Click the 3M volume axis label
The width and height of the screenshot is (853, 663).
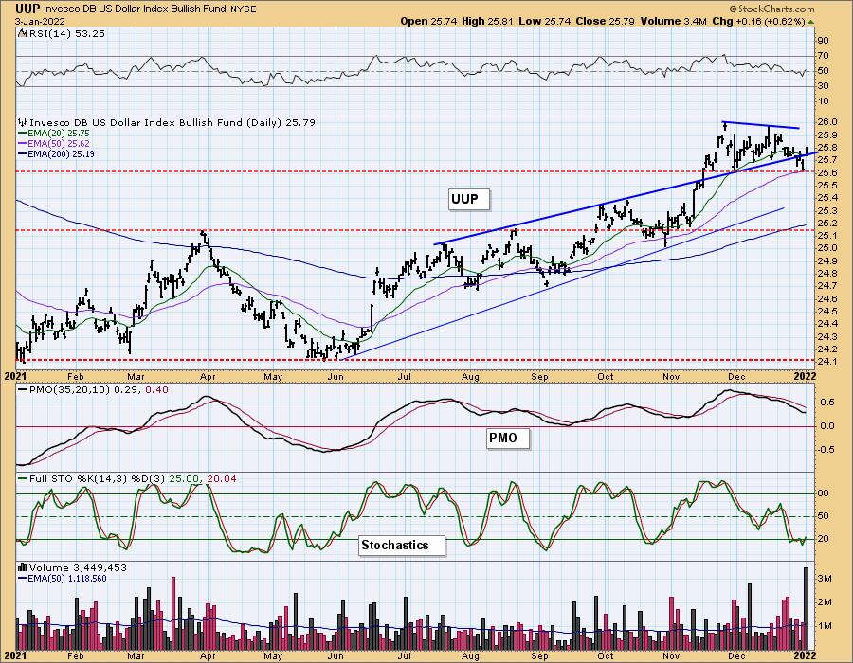pos(825,579)
